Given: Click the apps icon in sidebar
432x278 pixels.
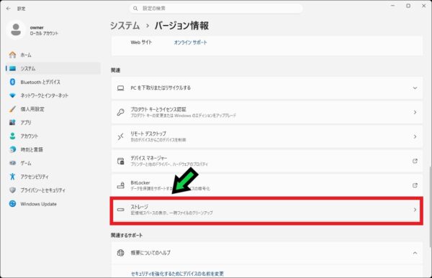Looking at the screenshot, I should (x=12, y=122).
